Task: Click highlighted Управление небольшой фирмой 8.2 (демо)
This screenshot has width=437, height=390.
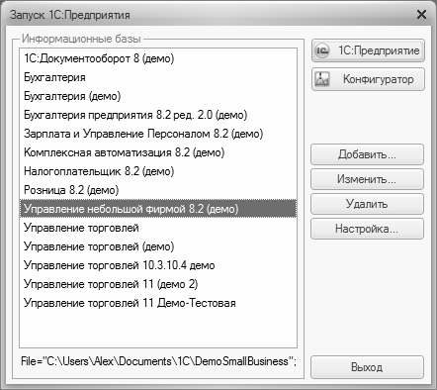Action: (158, 209)
